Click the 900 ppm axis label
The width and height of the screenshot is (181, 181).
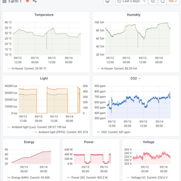(x=100, y=86)
